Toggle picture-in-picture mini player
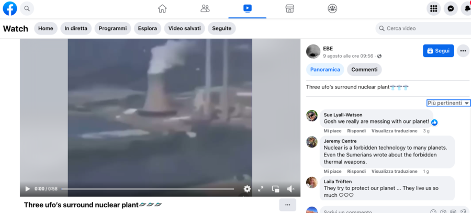Image resolution: width=471 pixels, height=213 pixels. coord(275,189)
